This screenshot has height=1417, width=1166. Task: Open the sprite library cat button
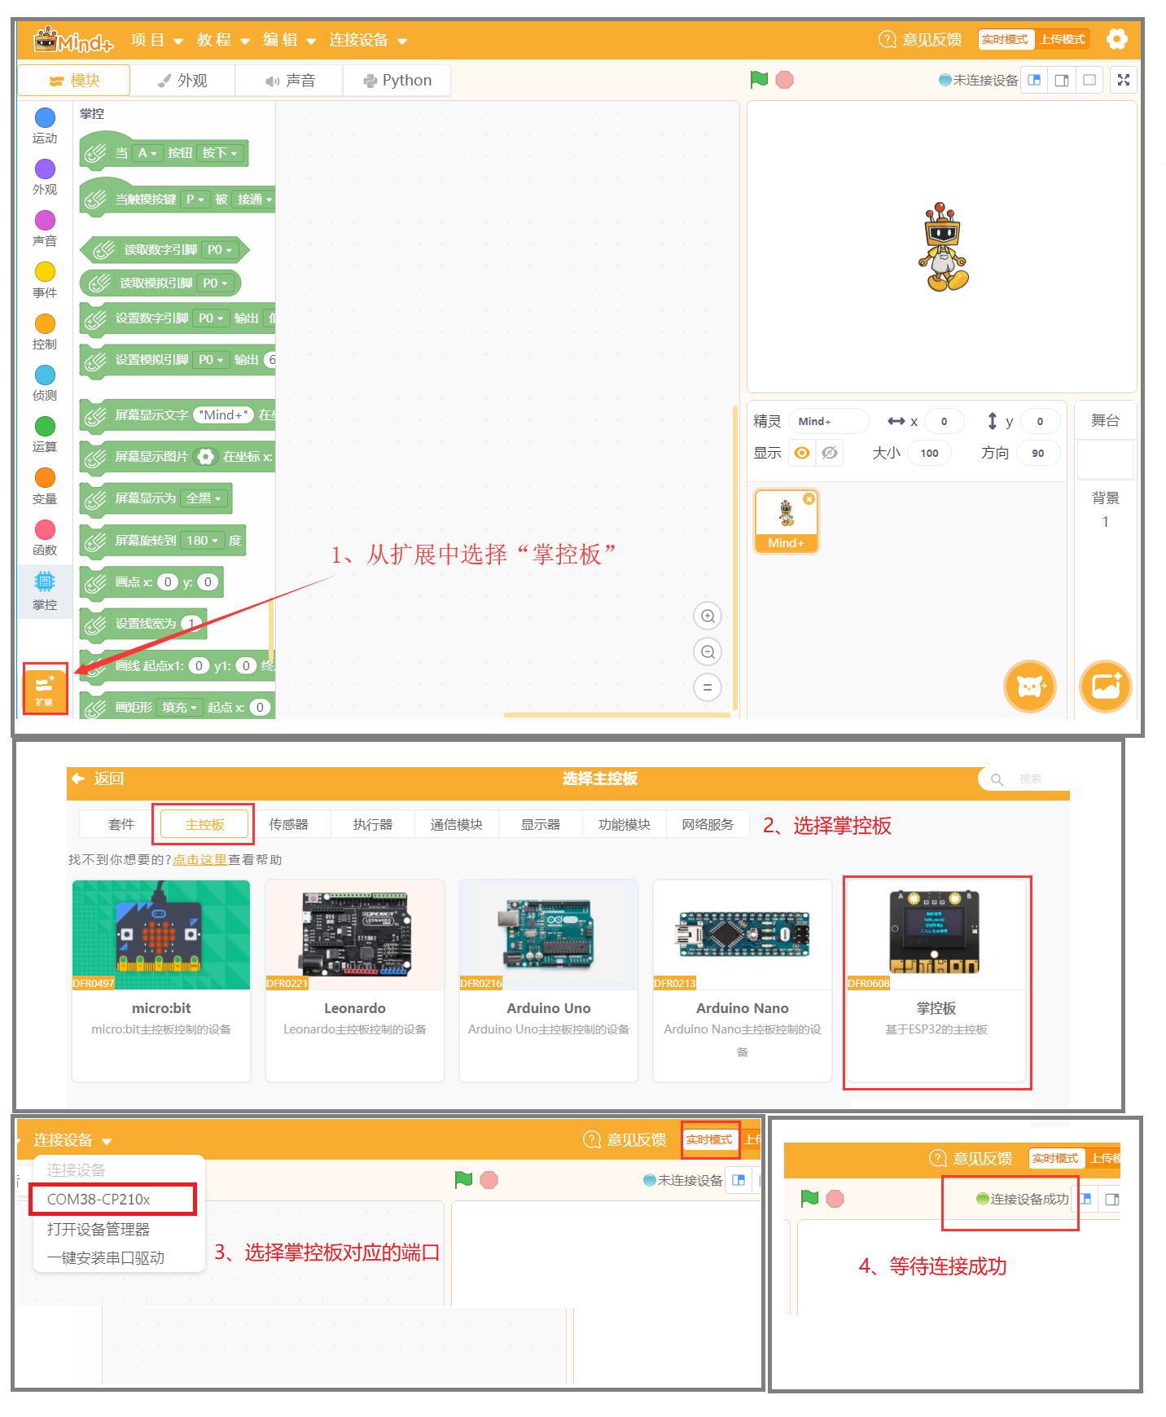tap(1029, 687)
